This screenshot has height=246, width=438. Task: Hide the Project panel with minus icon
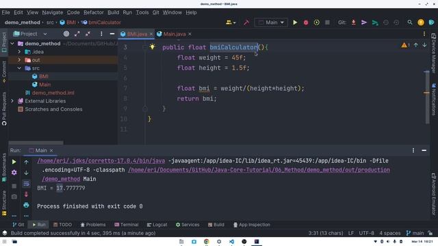click(112, 33)
